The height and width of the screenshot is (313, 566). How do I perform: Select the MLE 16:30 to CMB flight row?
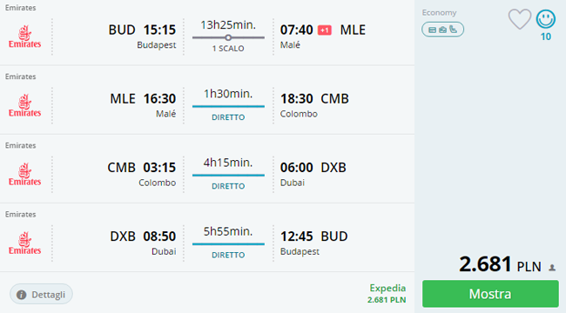[x=207, y=100]
